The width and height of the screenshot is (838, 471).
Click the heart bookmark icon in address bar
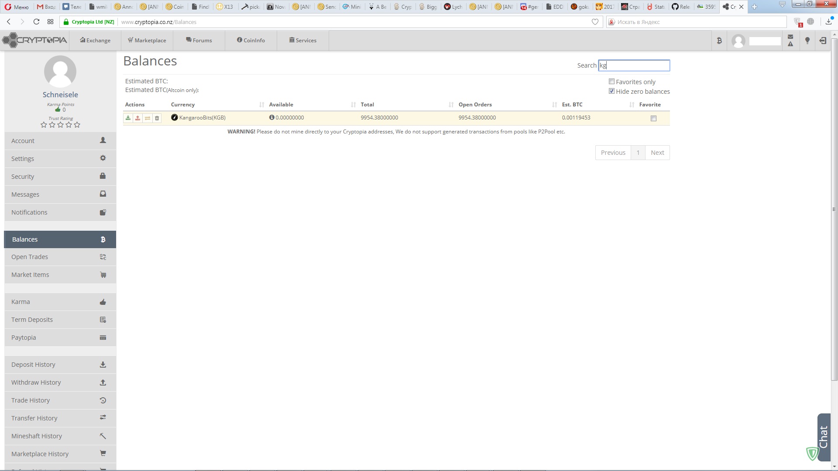pyautogui.click(x=595, y=22)
